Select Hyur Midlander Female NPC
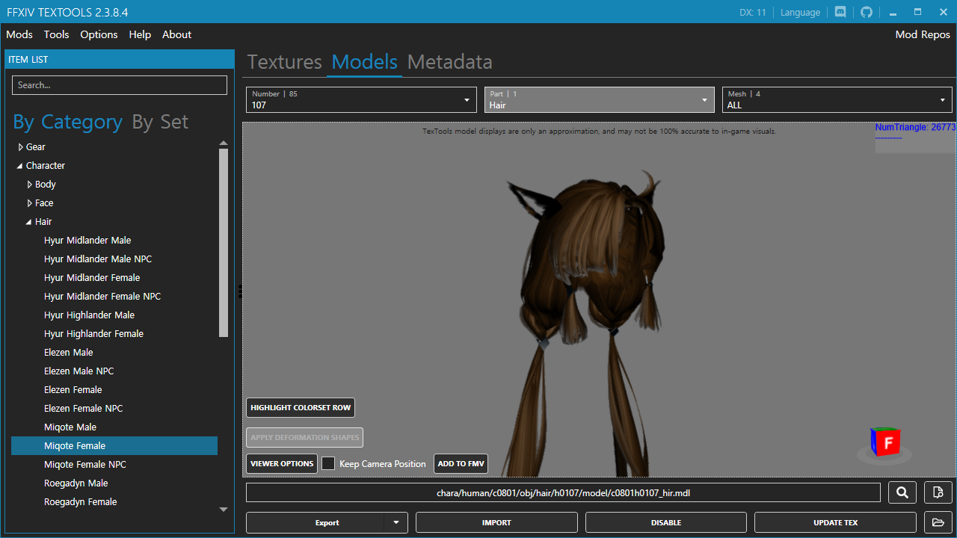 102,297
